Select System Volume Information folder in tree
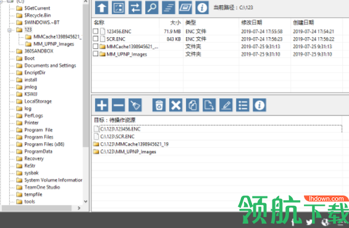Image resolution: width=349 pixels, height=228 pixels. tap(53, 180)
